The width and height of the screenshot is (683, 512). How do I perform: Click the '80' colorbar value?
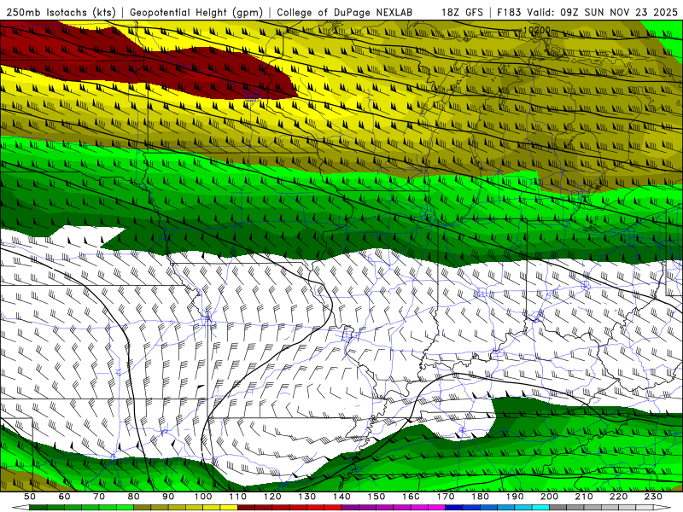tap(134, 497)
